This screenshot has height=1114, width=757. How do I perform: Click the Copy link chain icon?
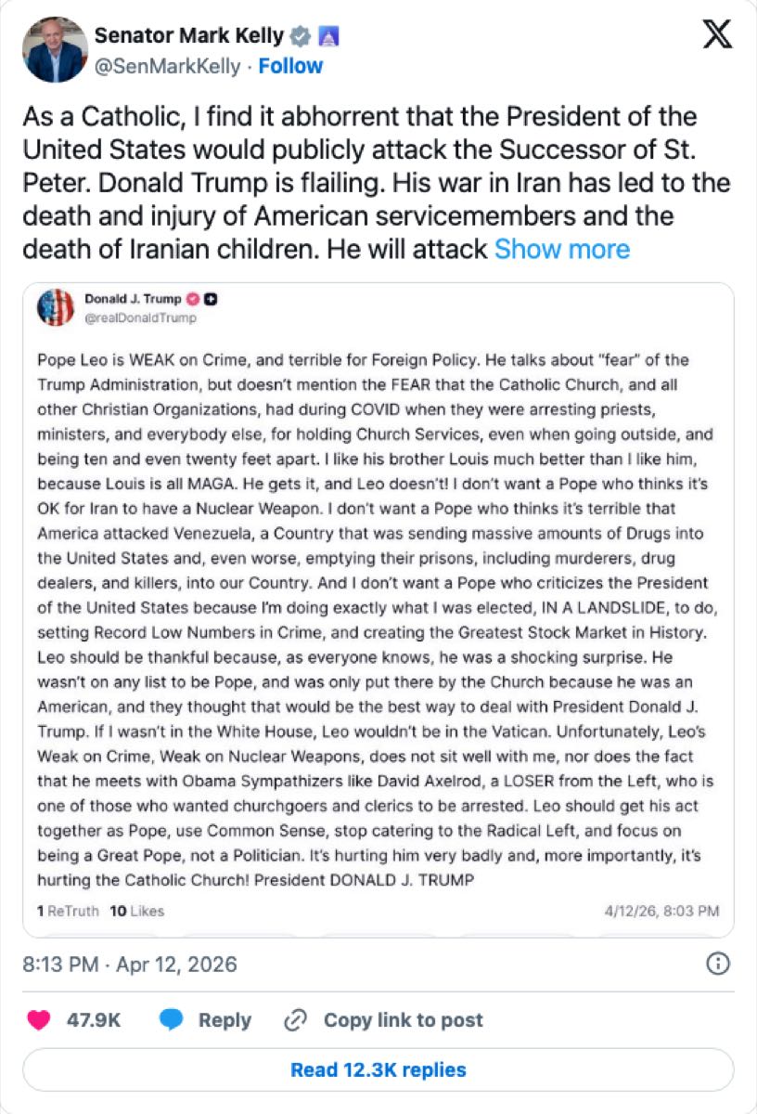[295, 1019]
